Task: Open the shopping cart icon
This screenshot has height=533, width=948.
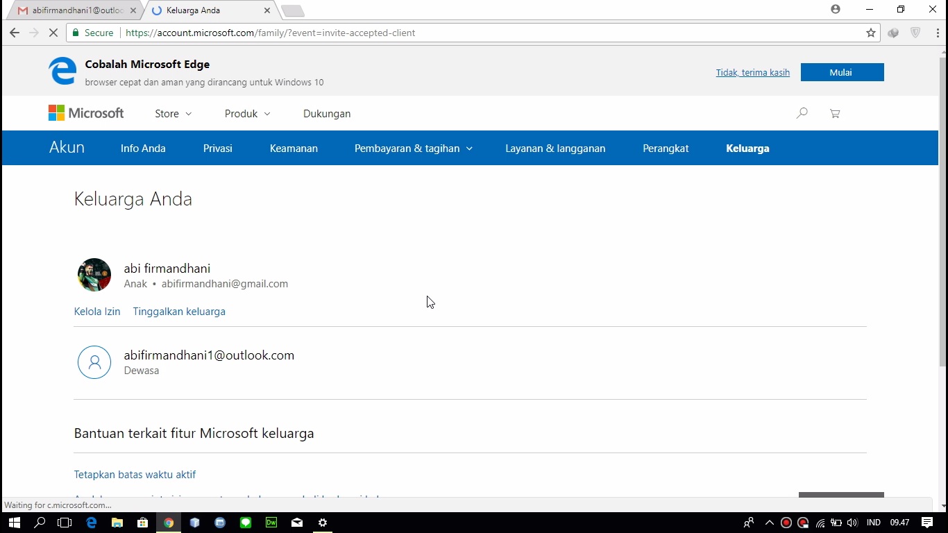Action: point(835,113)
